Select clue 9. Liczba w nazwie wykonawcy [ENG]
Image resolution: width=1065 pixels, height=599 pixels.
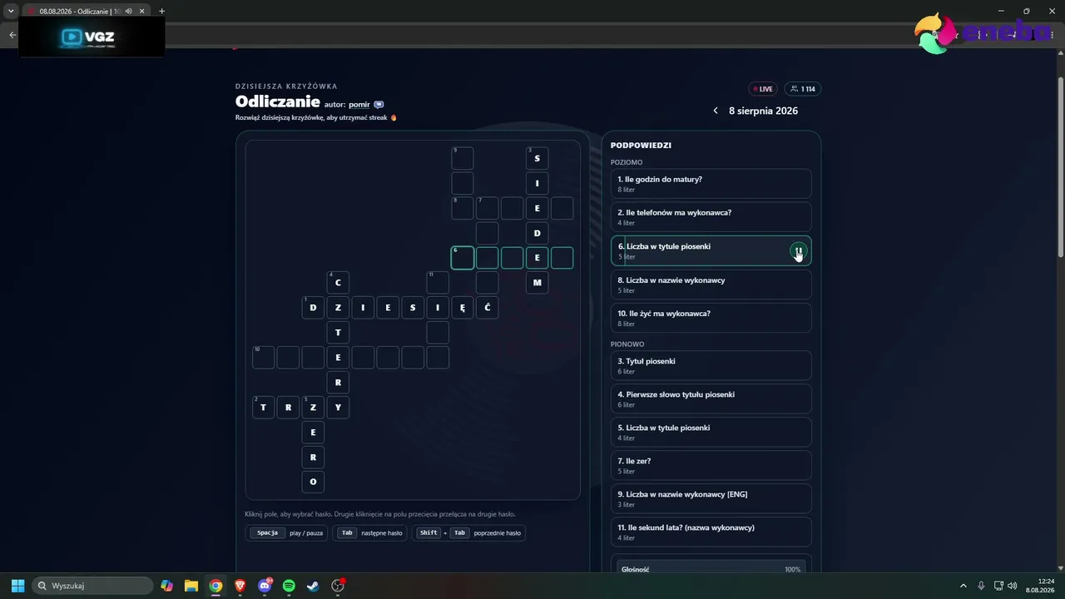711,498
